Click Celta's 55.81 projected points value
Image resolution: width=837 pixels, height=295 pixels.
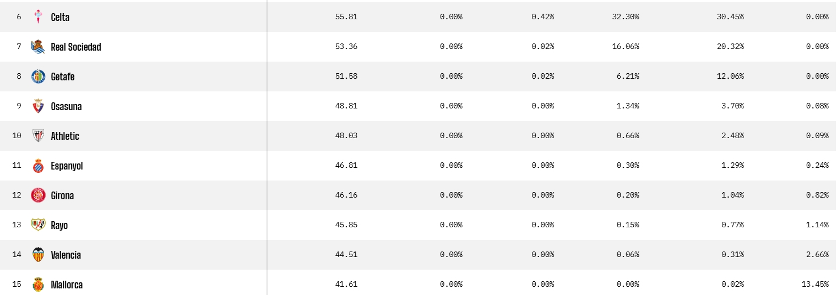[x=346, y=17]
